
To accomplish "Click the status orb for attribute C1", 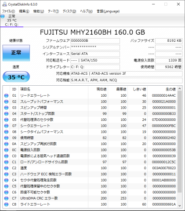I will (x=6, y=162).
